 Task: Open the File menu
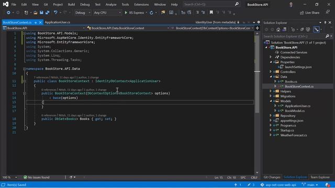[14, 4]
